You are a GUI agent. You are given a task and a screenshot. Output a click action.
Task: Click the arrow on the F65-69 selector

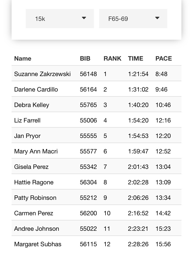pos(157,18)
